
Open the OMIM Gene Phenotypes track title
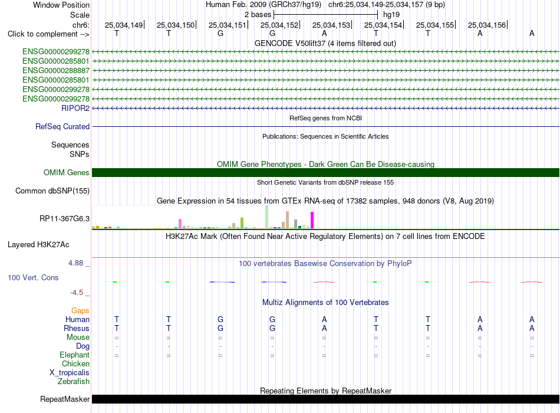(x=325, y=164)
